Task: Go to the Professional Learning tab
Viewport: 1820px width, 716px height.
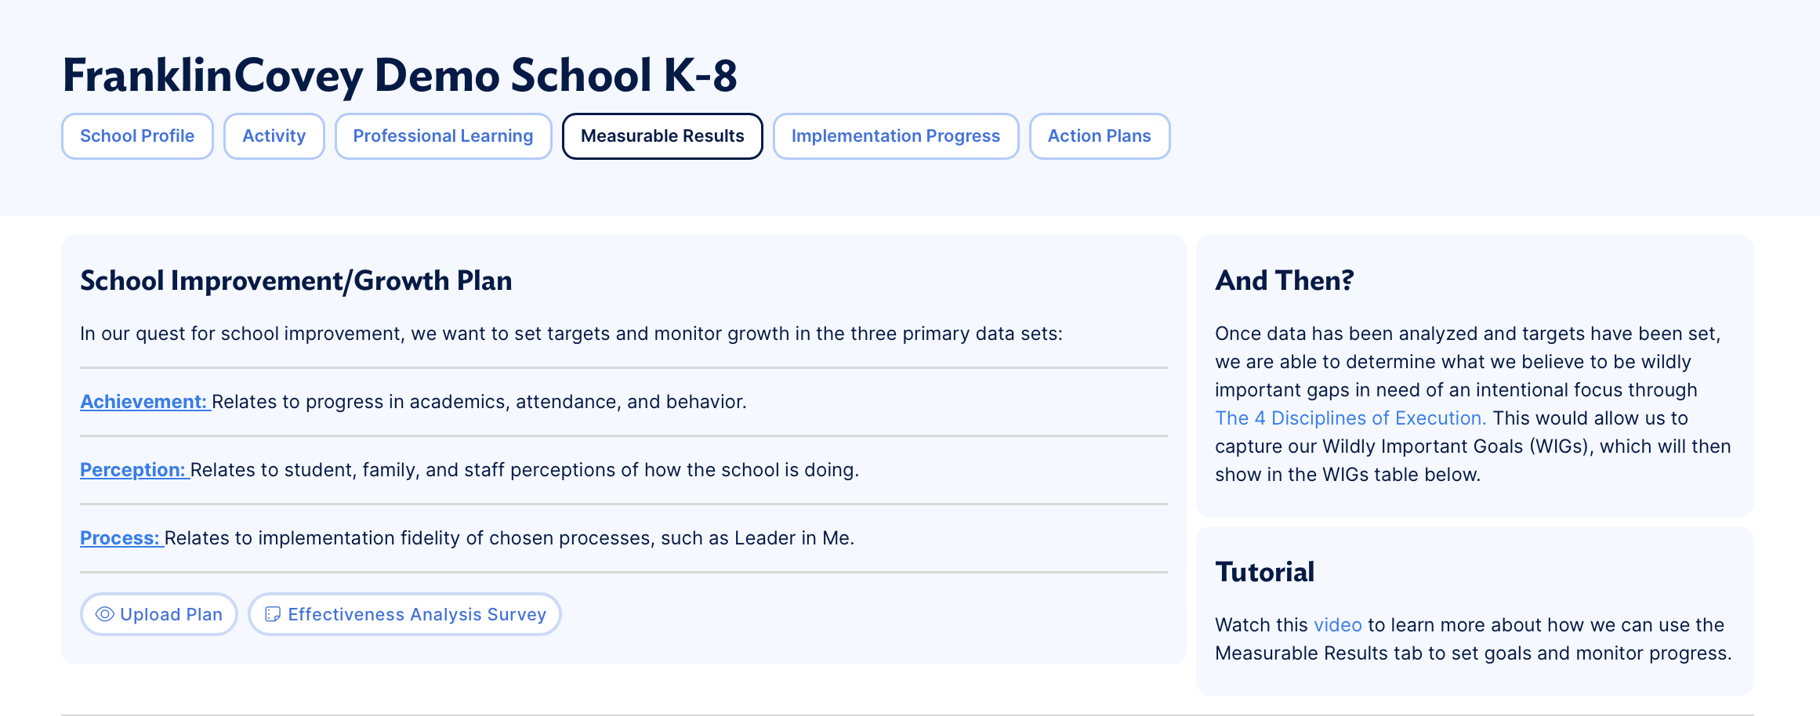Action: coord(443,136)
